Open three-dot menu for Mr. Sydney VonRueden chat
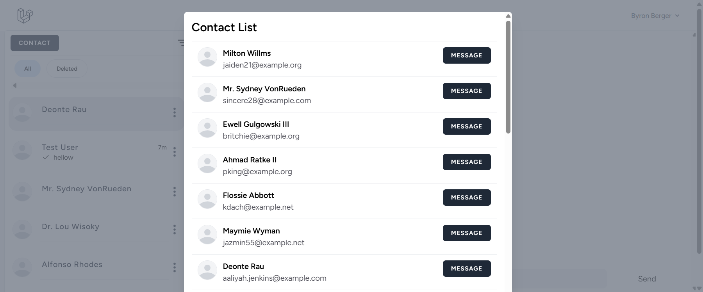This screenshot has width=703, height=292. point(175,191)
